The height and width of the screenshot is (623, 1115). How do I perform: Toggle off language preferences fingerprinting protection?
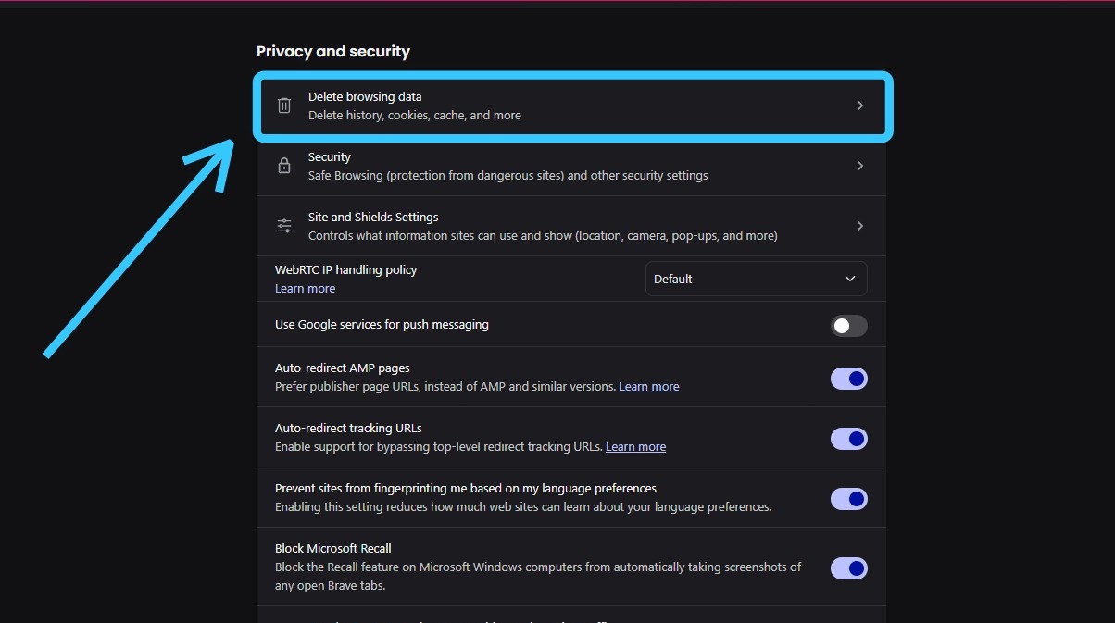point(848,499)
